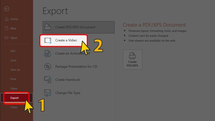
Task: Click the Open folder icon
Action: [x=6, y=38]
